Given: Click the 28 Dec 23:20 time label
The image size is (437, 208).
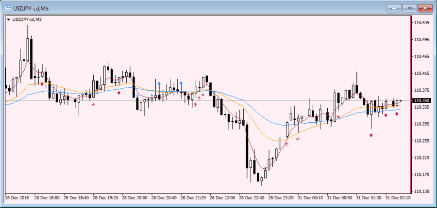Looking at the screenshot, I should point(281,198).
